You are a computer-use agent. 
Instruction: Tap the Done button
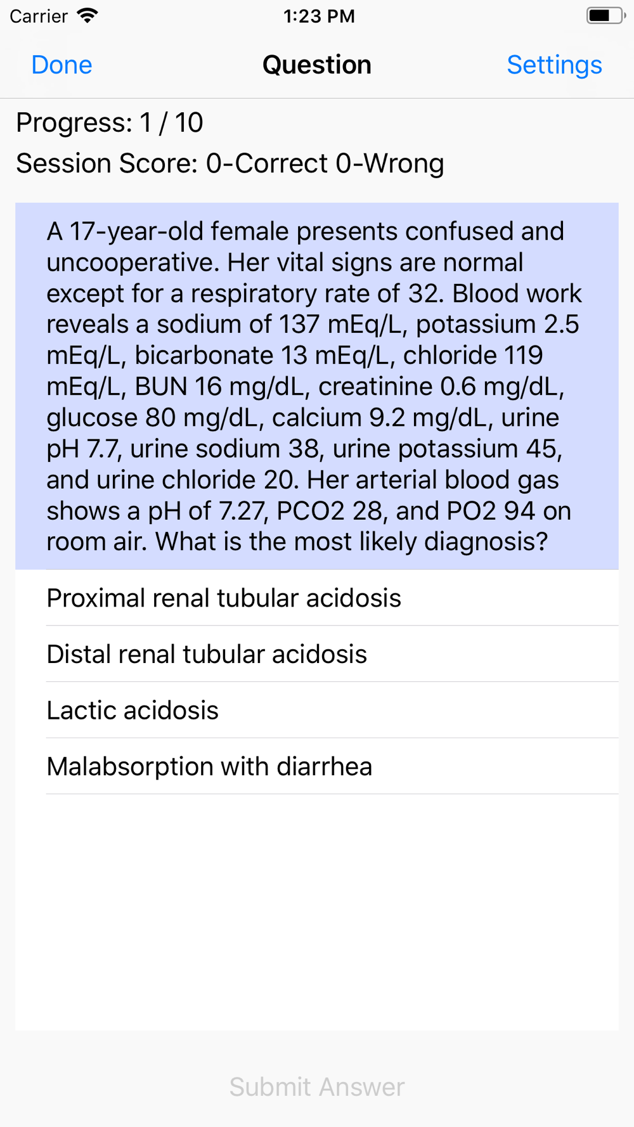pyautogui.click(x=61, y=65)
